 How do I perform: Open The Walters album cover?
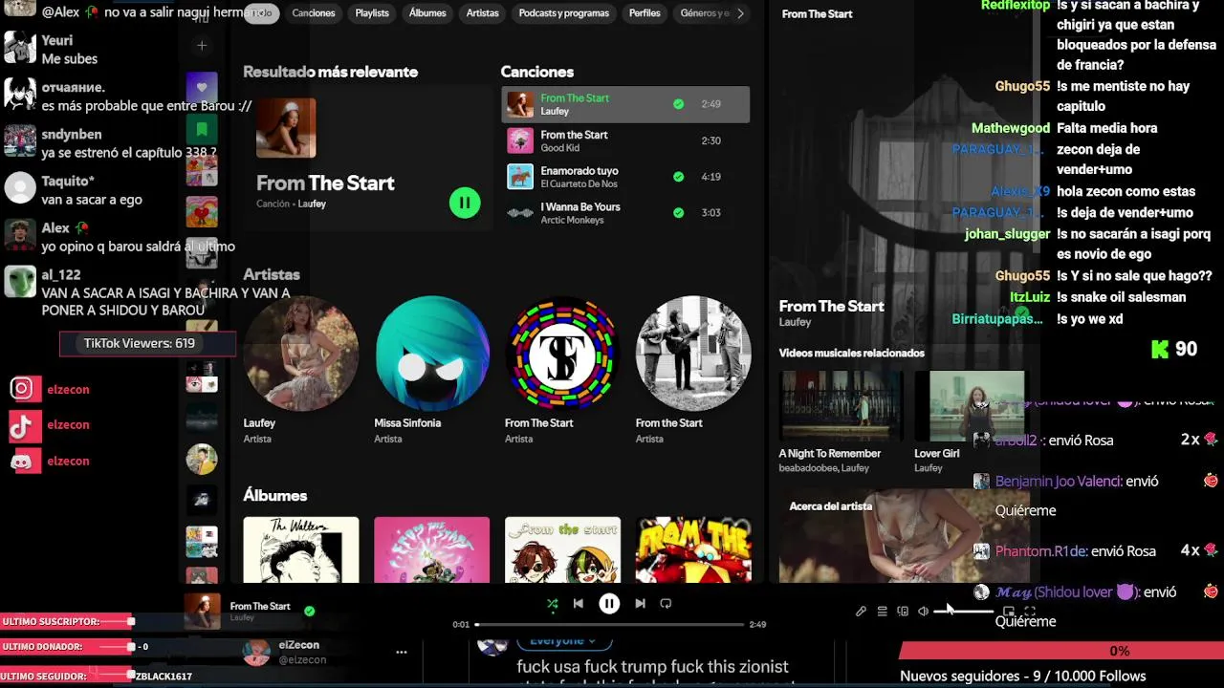301,549
